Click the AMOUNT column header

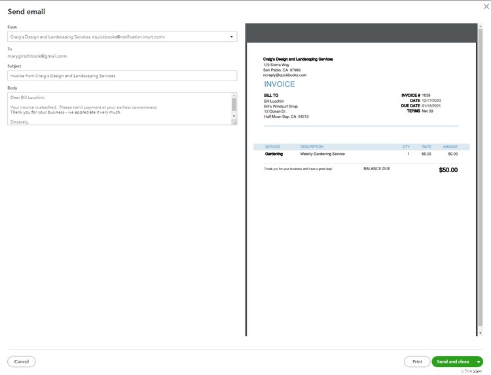pyautogui.click(x=450, y=147)
